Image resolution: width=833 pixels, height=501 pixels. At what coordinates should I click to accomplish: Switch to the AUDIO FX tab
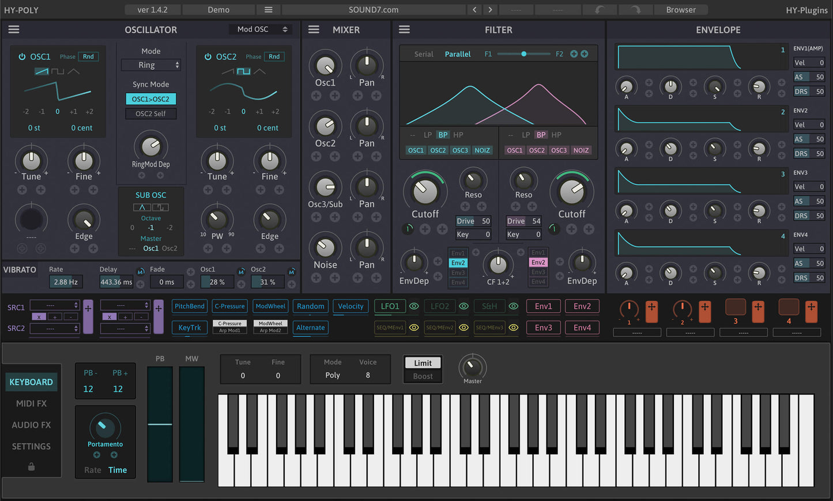click(x=31, y=425)
